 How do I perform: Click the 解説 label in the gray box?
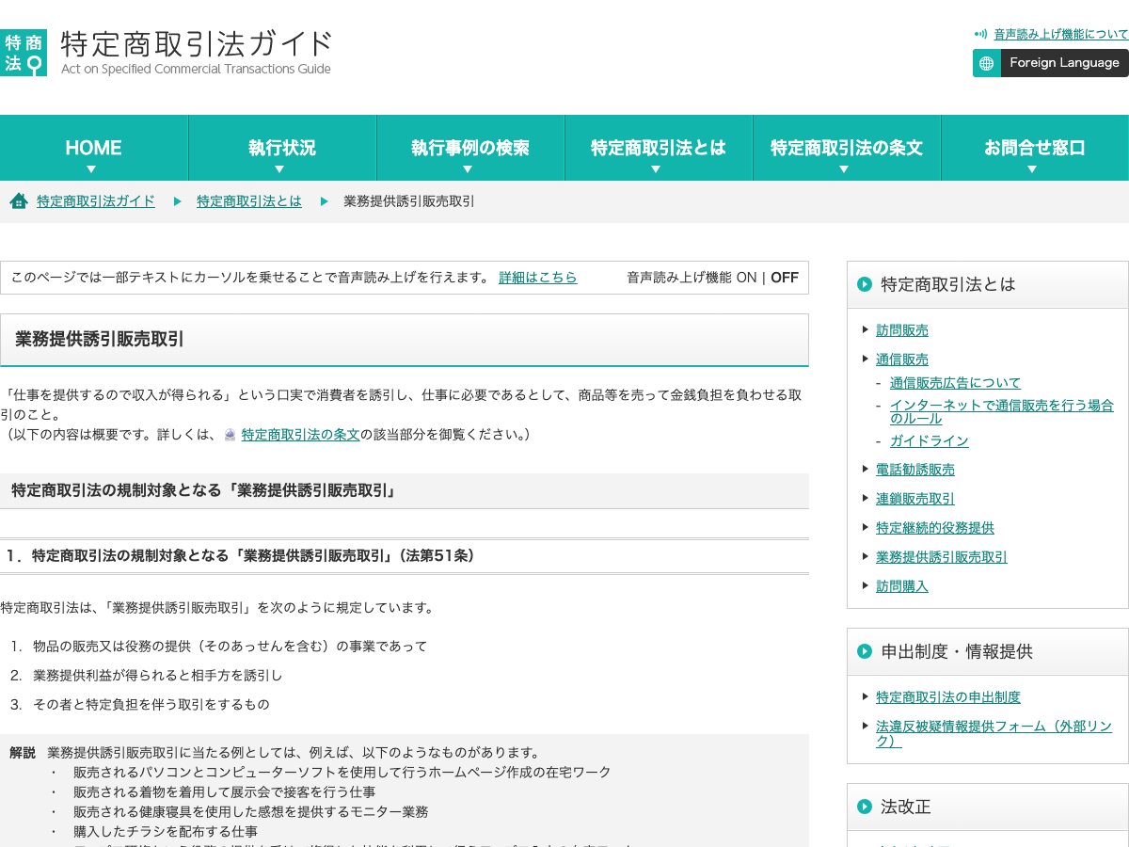(x=23, y=753)
